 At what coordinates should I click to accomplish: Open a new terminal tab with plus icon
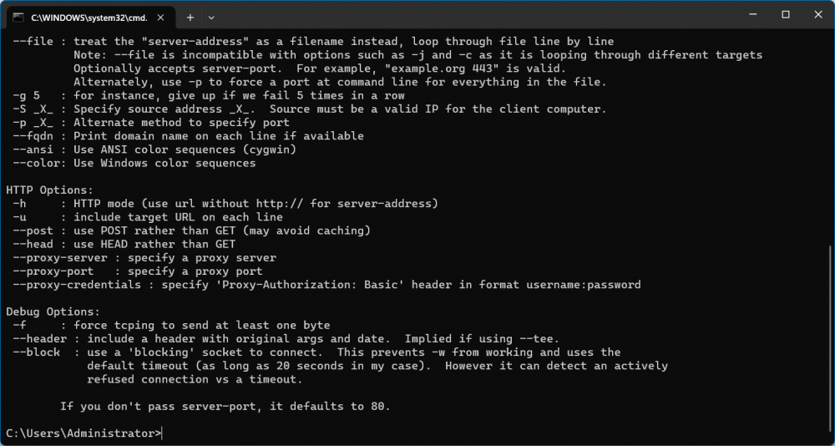click(x=190, y=17)
